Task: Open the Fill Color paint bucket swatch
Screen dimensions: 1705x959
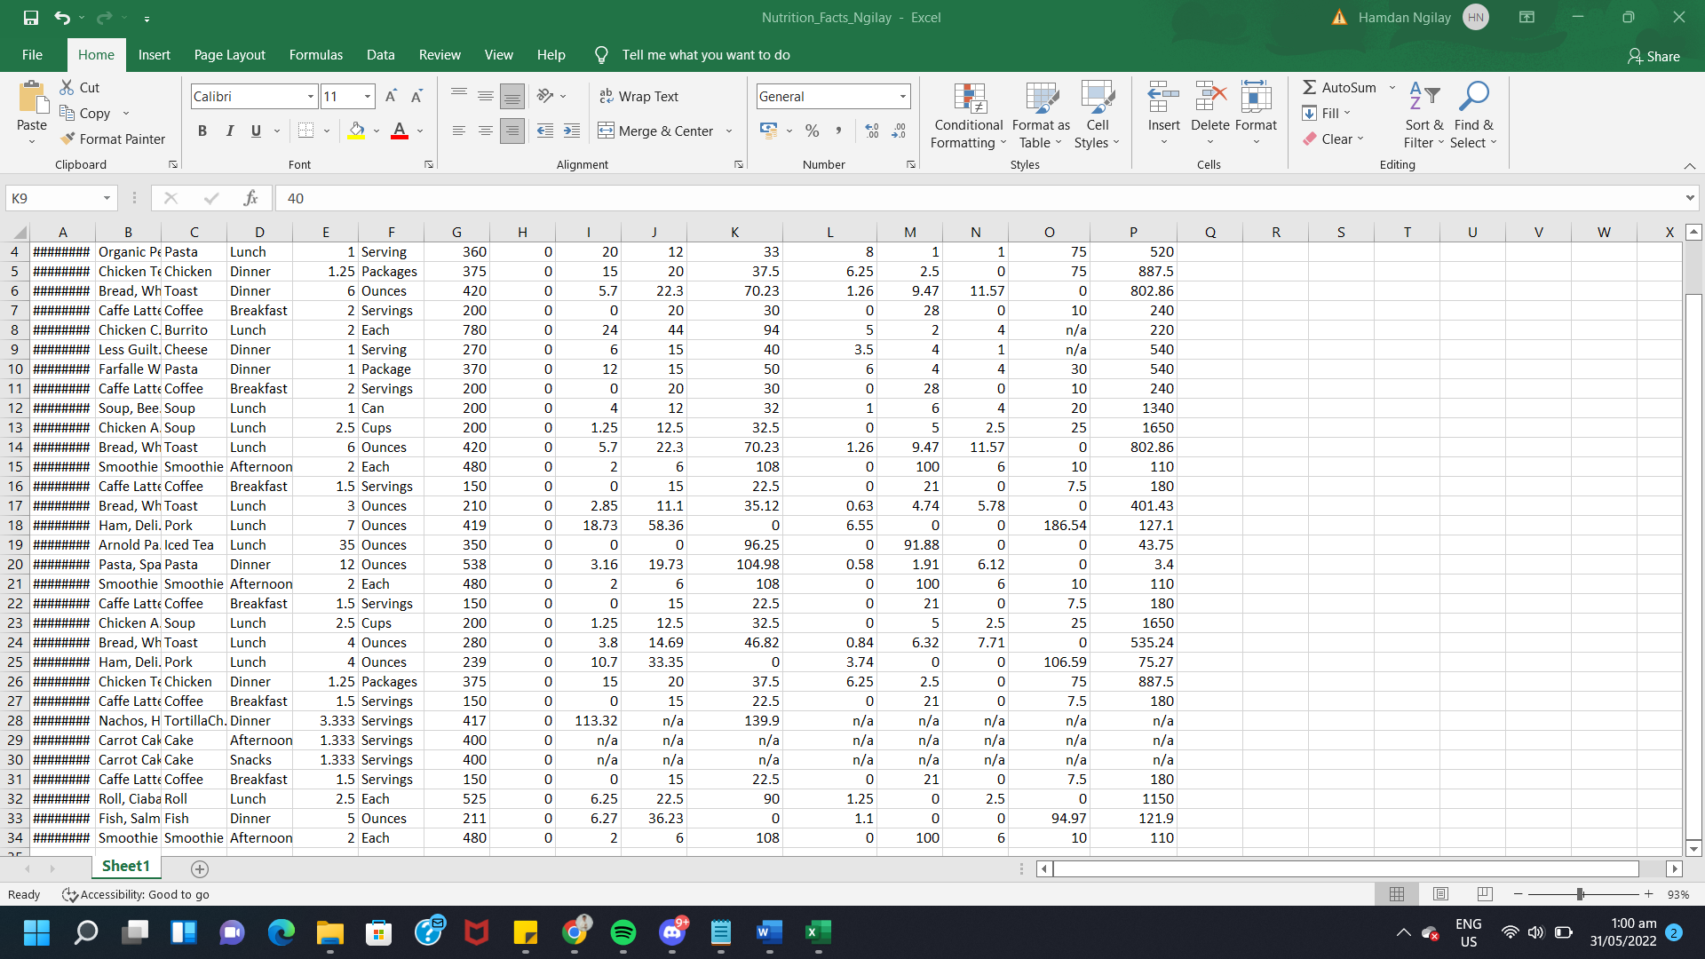Action: [x=356, y=131]
